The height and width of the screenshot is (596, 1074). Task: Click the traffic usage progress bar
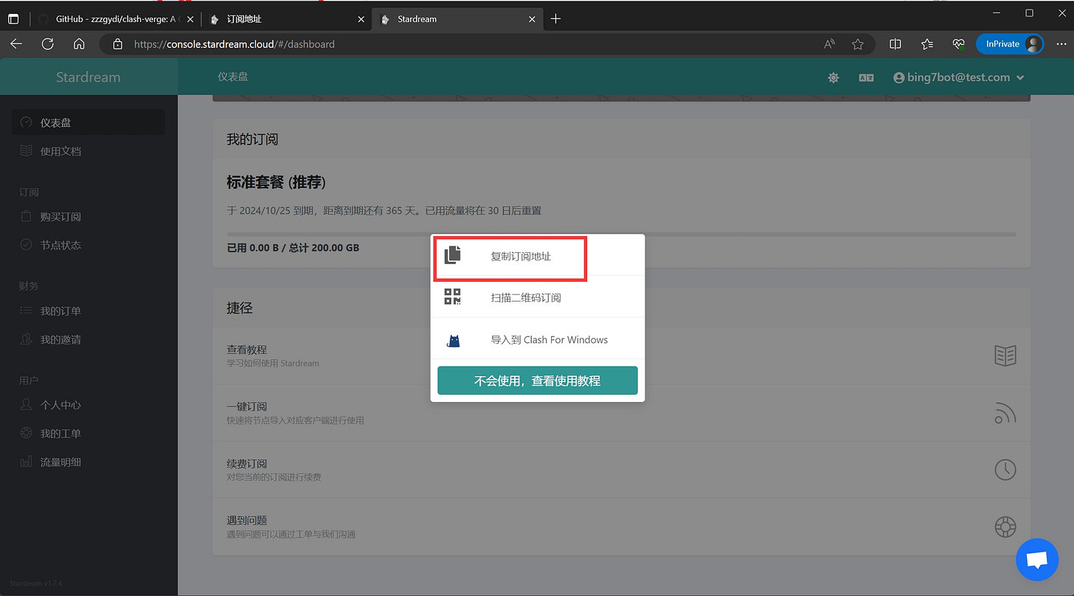(x=621, y=235)
